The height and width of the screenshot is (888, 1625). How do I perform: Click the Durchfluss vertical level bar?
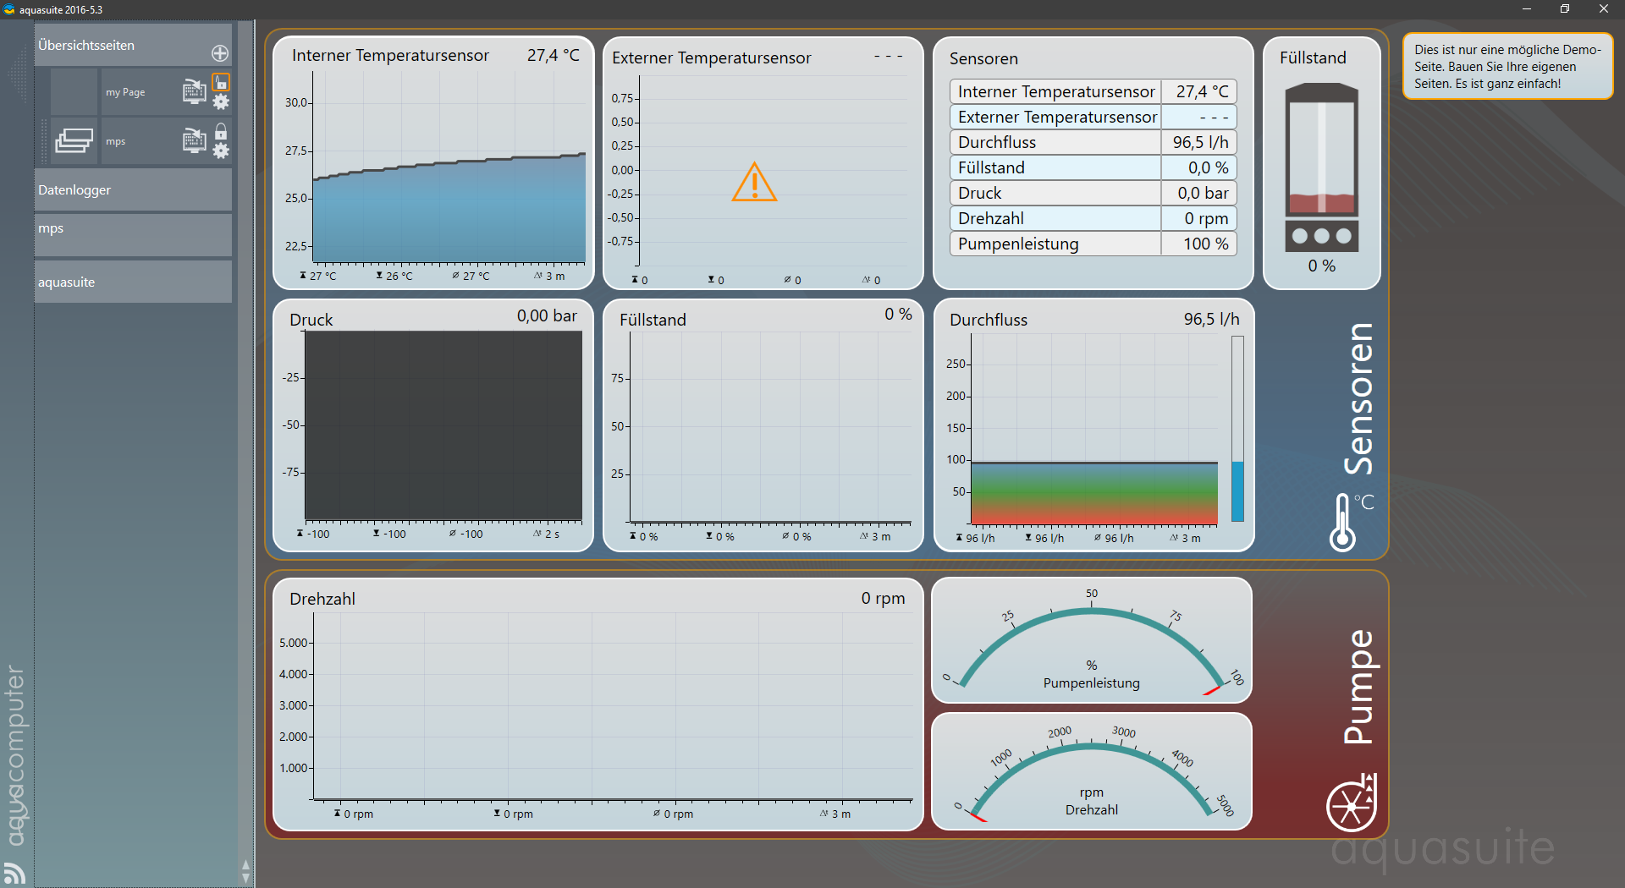click(1237, 429)
